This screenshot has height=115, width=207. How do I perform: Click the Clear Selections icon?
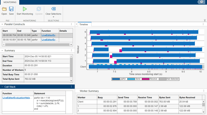pos(53,9)
